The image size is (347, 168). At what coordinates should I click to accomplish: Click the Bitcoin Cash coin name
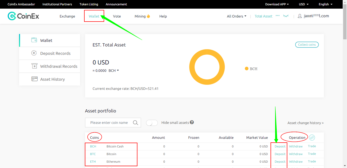pyautogui.click(x=115, y=146)
